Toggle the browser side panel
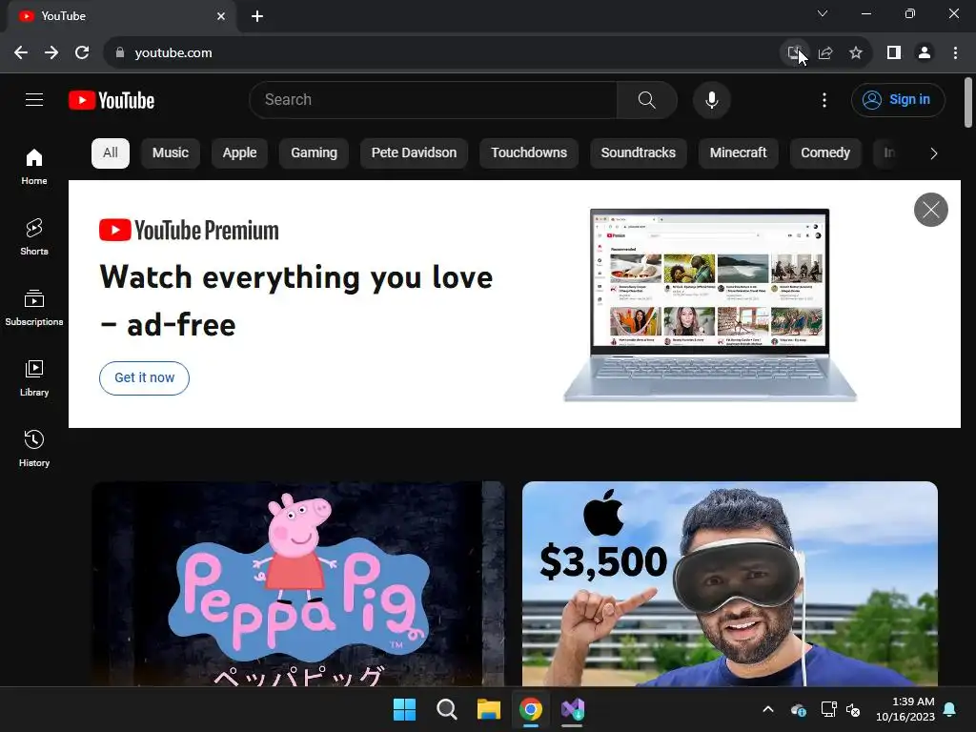Viewport: 976px width, 732px height. click(894, 53)
